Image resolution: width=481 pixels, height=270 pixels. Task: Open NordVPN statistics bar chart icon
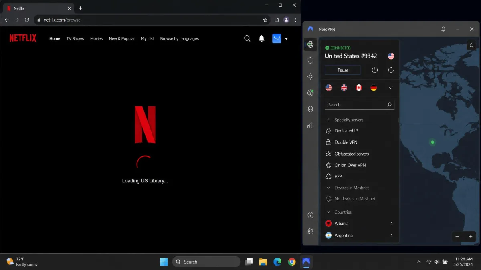point(310,125)
